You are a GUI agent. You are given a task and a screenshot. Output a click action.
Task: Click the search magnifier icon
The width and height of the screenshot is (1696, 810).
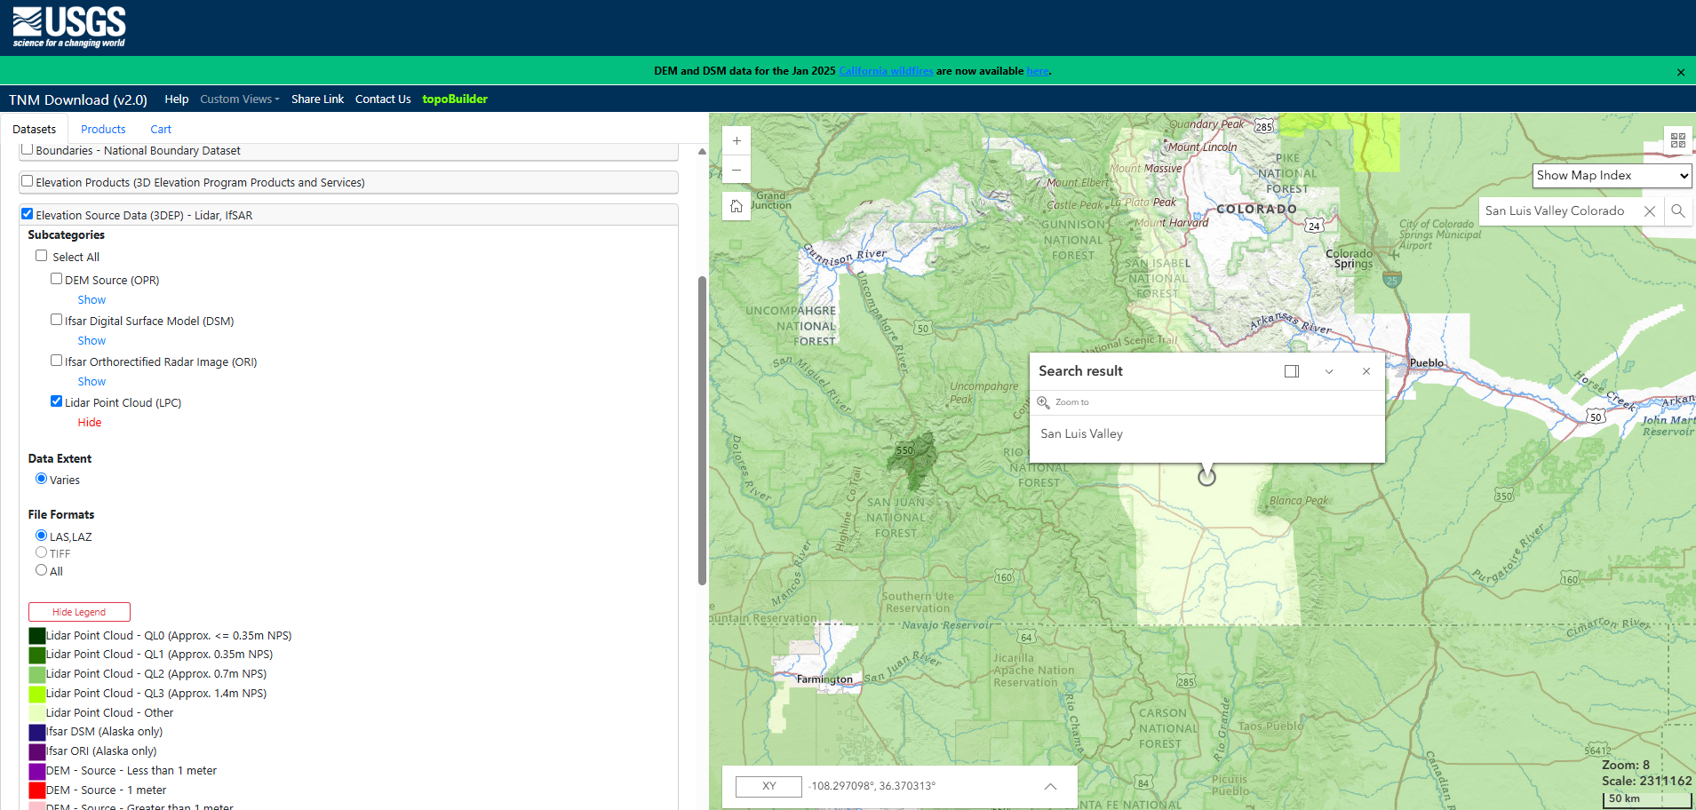click(1677, 211)
